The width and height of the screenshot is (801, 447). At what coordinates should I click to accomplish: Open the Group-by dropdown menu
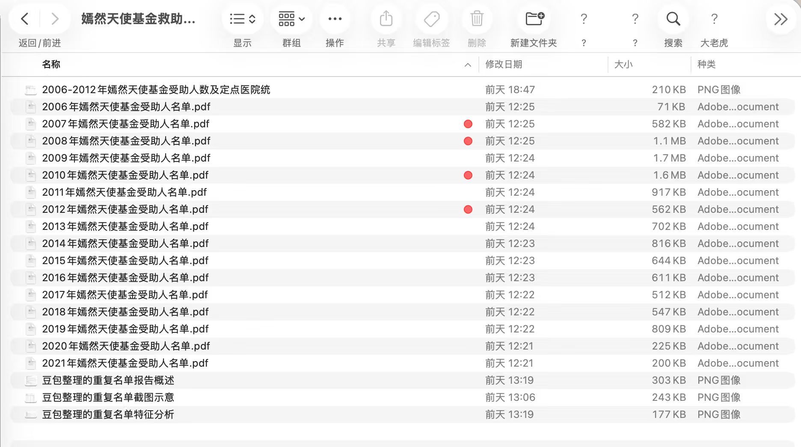(x=291, y=19)
